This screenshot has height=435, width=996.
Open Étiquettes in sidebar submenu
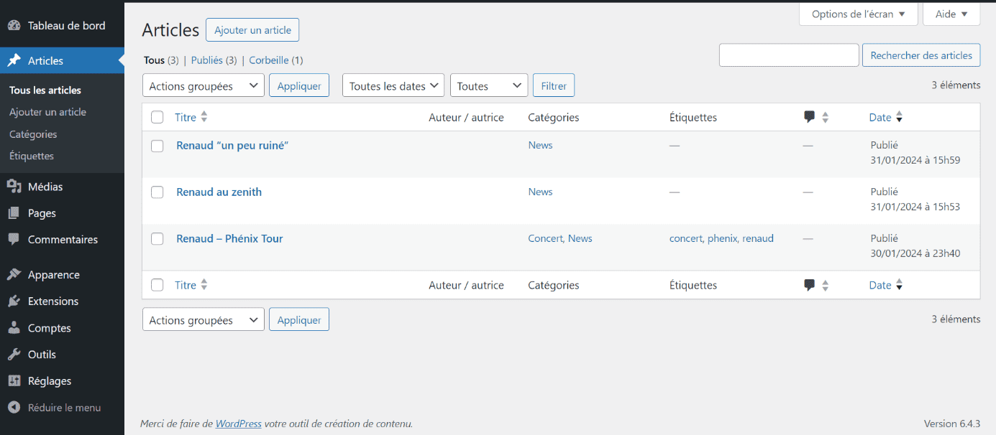click(32, 156)
